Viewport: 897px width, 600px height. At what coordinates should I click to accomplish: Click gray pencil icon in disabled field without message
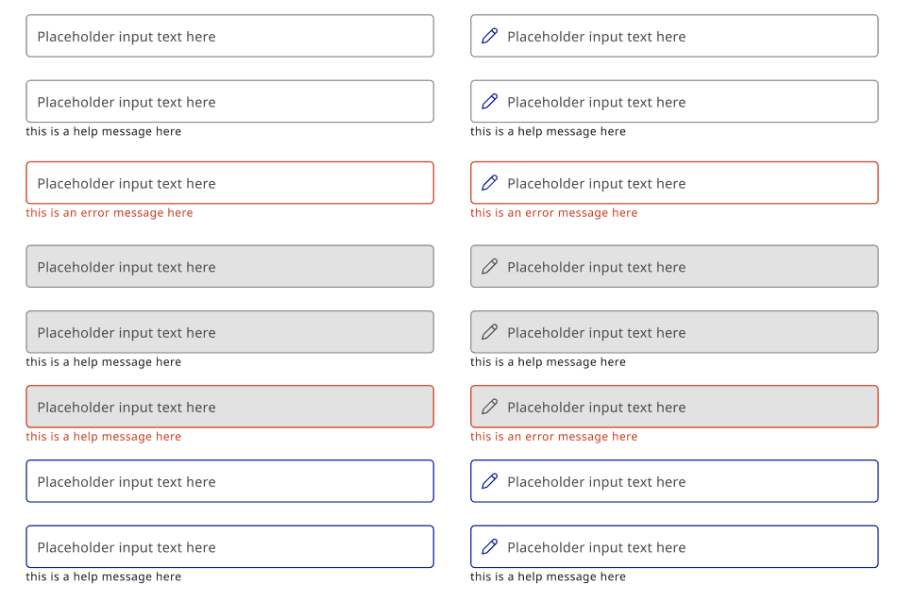490,266
